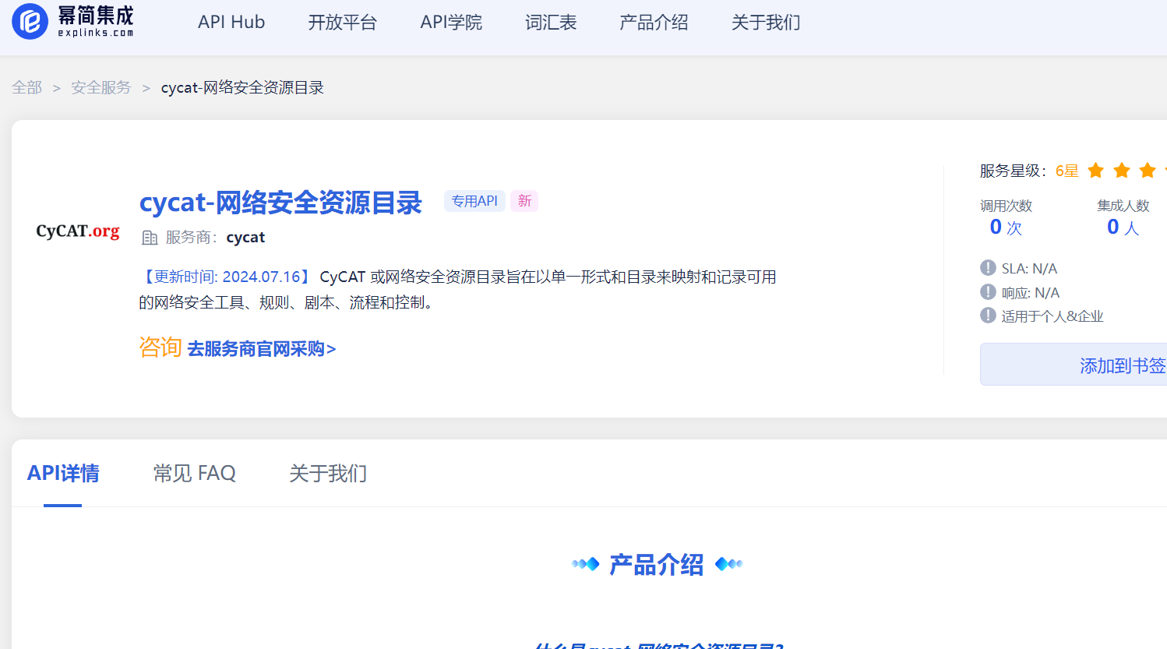Click the third orange rating star
Viewport: 1167px width, 649px height.
click(x=1148, y=170)
